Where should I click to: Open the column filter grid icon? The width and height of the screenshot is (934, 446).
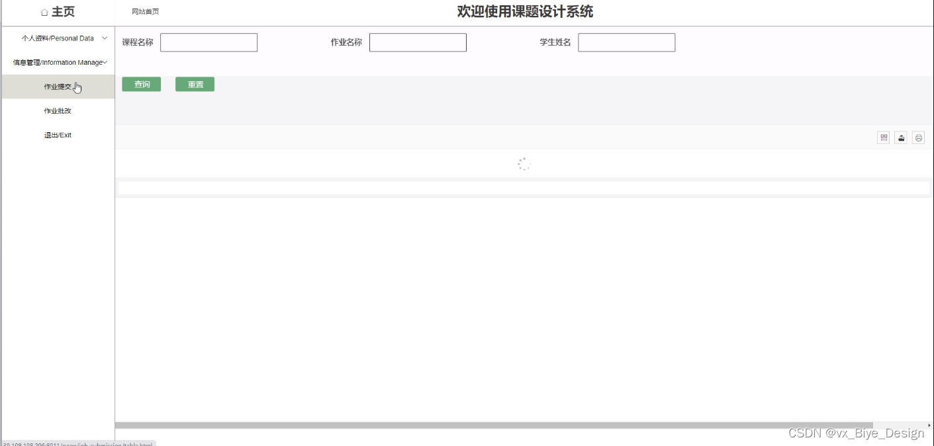pyautogui.click(x=884, y=137)
